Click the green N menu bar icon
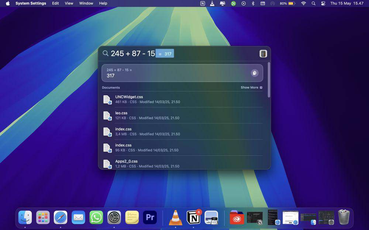369x230 pixels. point(233,3)
